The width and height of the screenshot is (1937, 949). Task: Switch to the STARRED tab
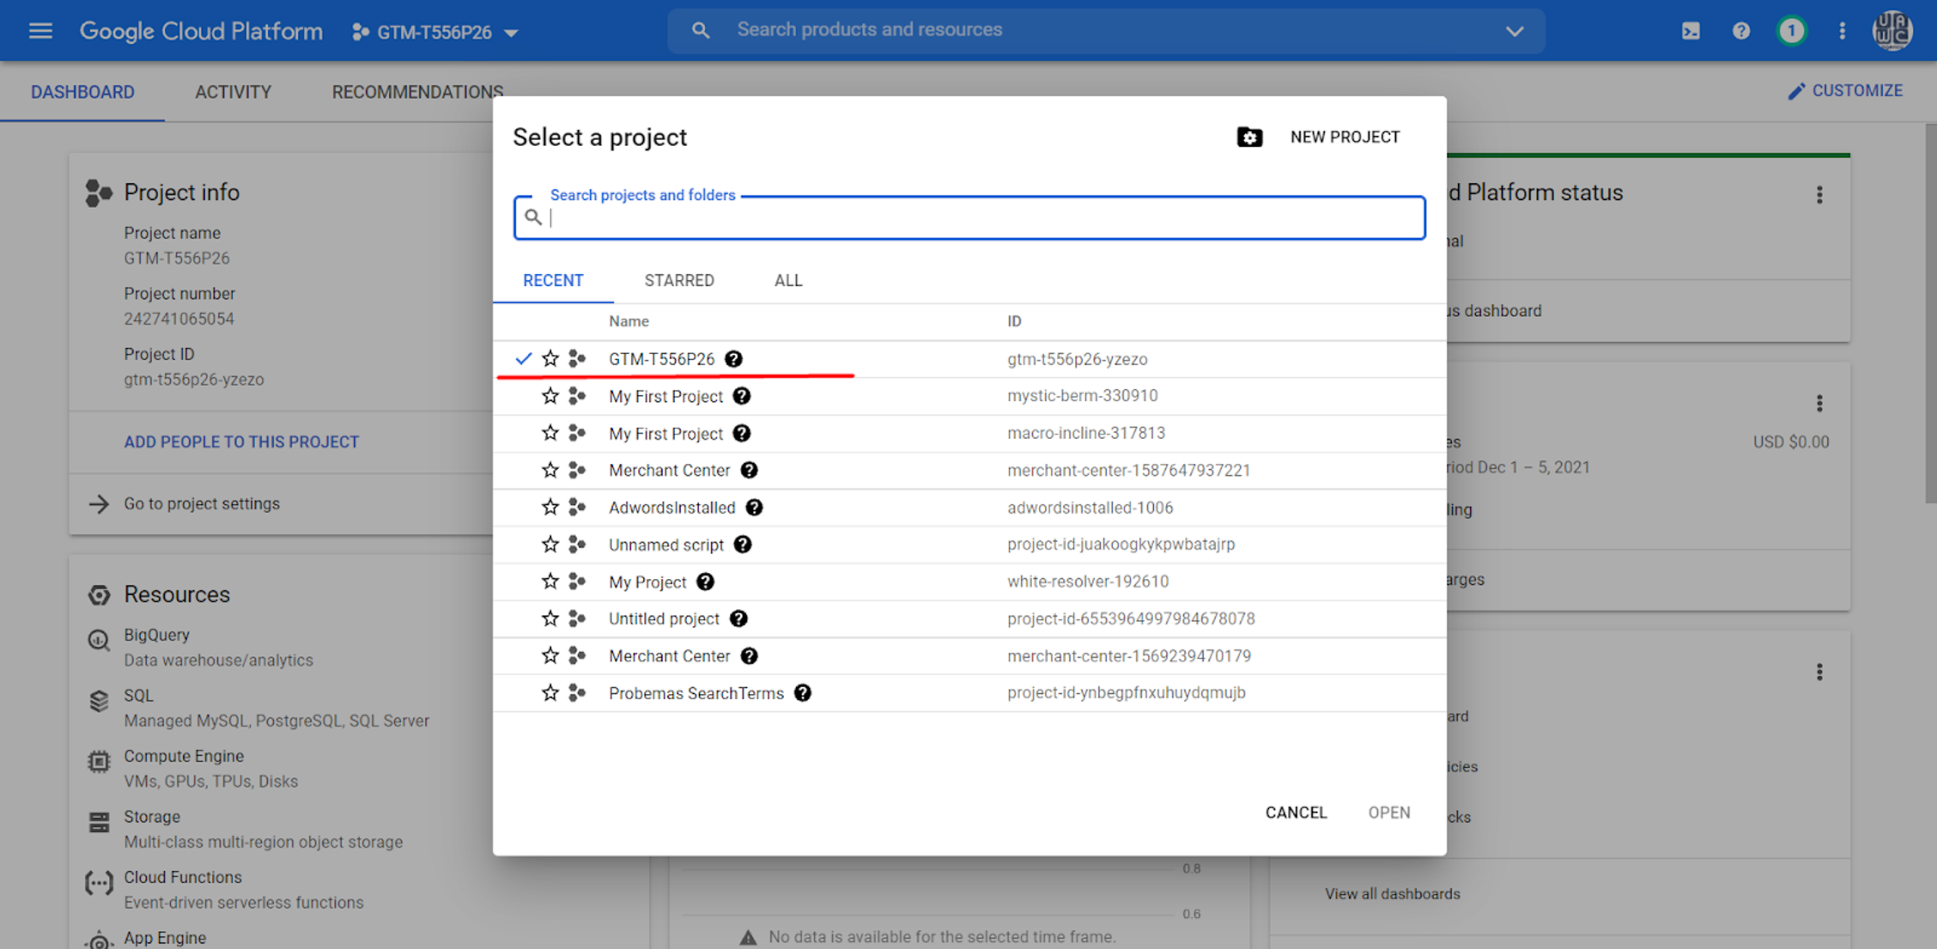[679, 281]
